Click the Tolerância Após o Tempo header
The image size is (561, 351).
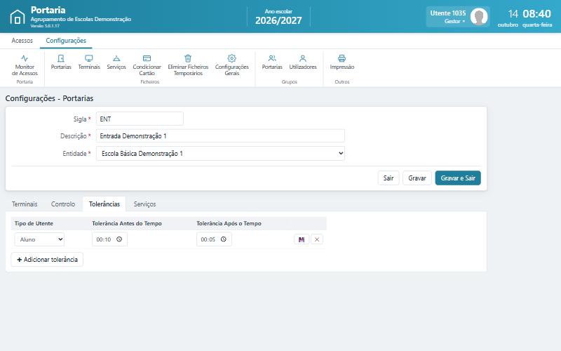point(229,223)
